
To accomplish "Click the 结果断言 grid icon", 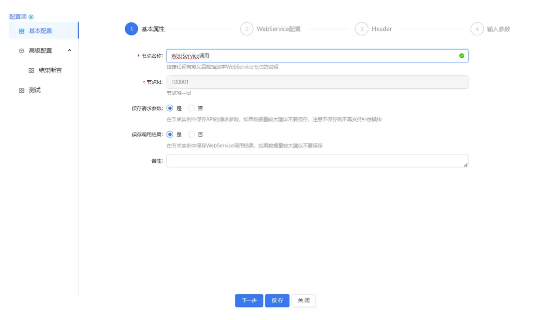I will [31, 70].
